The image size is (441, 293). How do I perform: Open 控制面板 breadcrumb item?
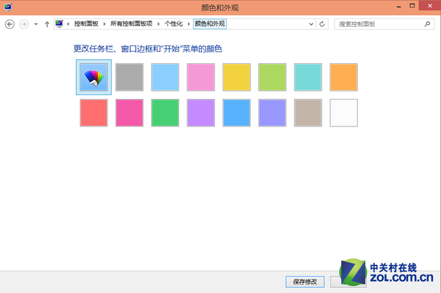pyautogui.click(x=87, y=24)
